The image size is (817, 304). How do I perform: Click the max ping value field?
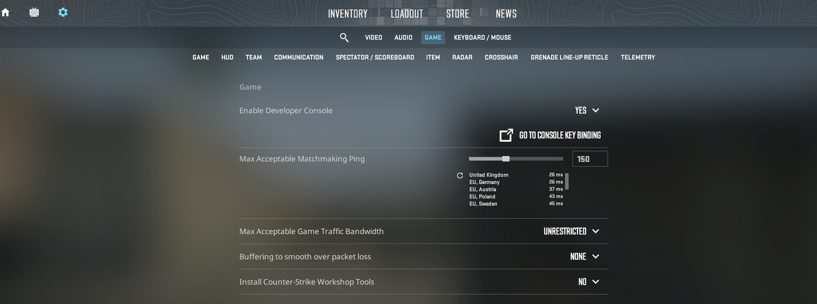[x=589, y=159]
